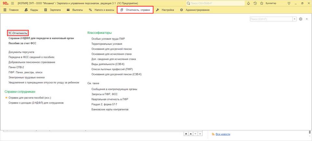Open ПФР. Пачки, реестры, описи
The image size is (312, 141).
pyautogui.click(x=25, y=72)
